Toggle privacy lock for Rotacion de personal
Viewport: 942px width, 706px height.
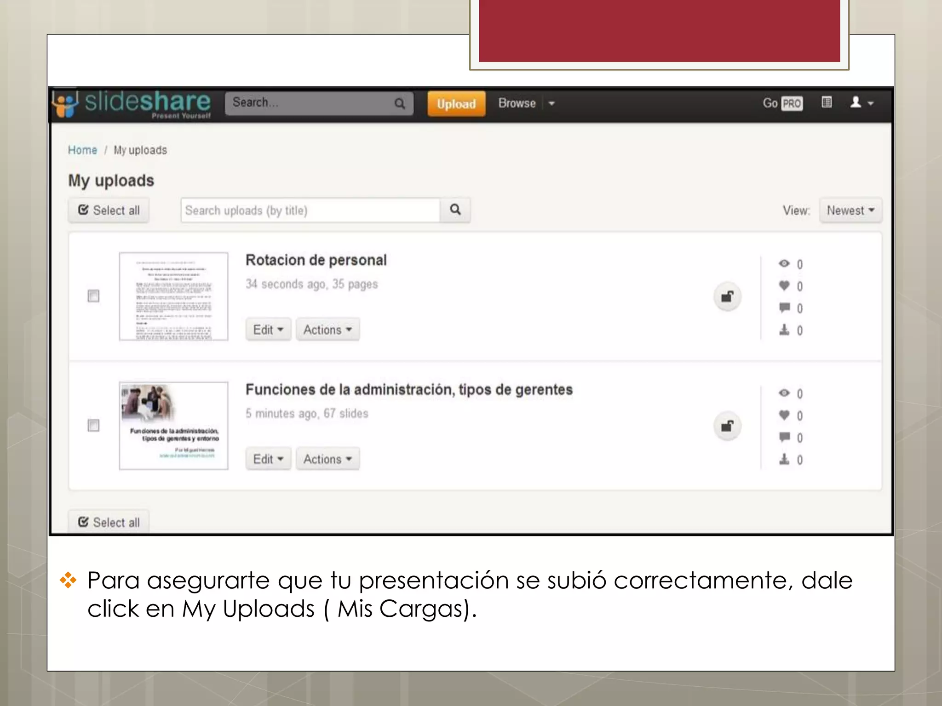tap(727, 296)
